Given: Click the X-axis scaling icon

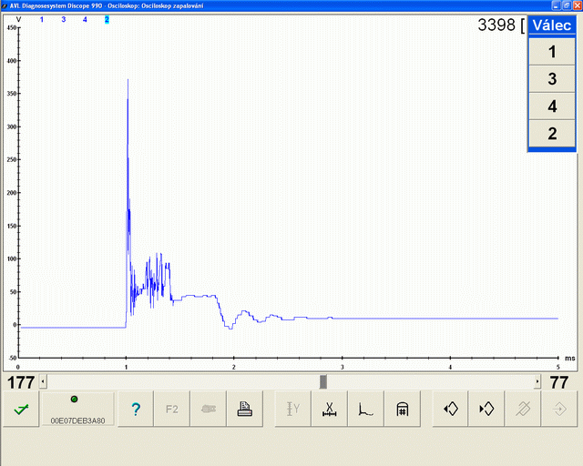Looking at the screenshot, I should (330, 409).
